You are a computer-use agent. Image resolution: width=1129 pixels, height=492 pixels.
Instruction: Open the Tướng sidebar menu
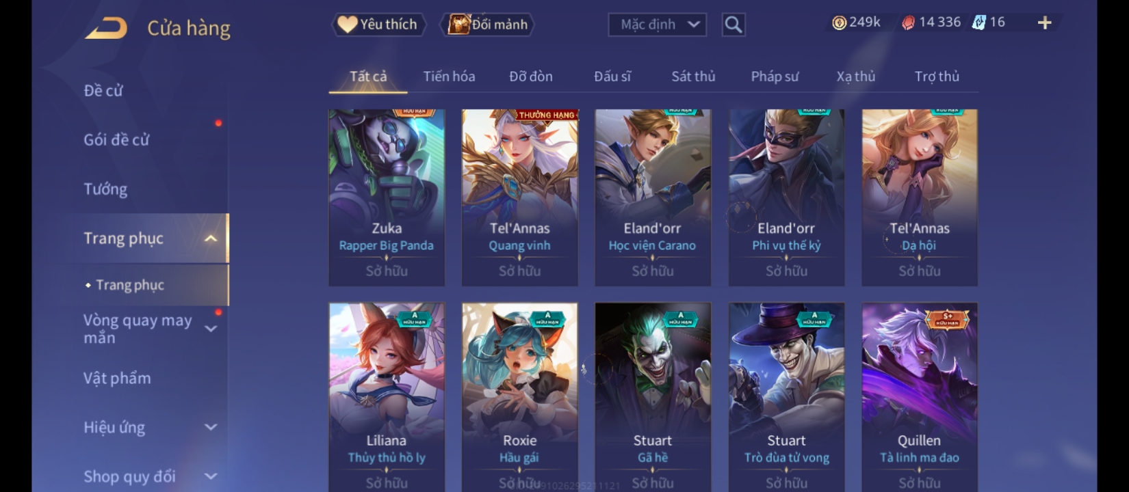click(x=105, y=189)
